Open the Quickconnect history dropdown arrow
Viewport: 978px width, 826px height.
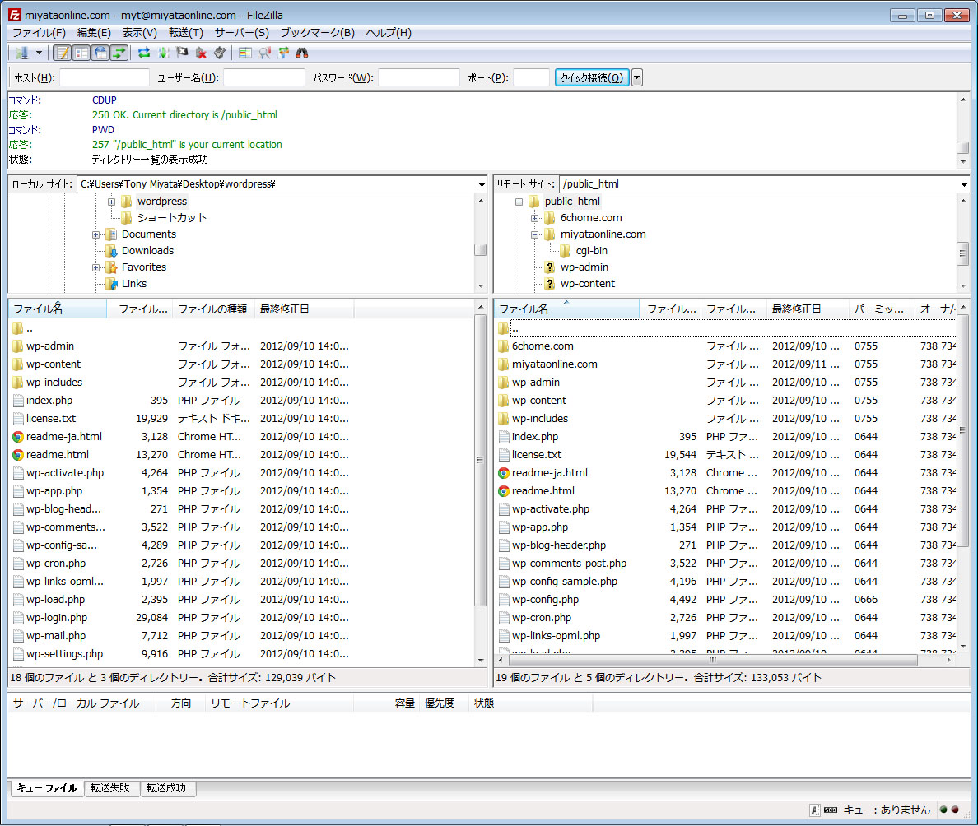click(x=636, y=77)
